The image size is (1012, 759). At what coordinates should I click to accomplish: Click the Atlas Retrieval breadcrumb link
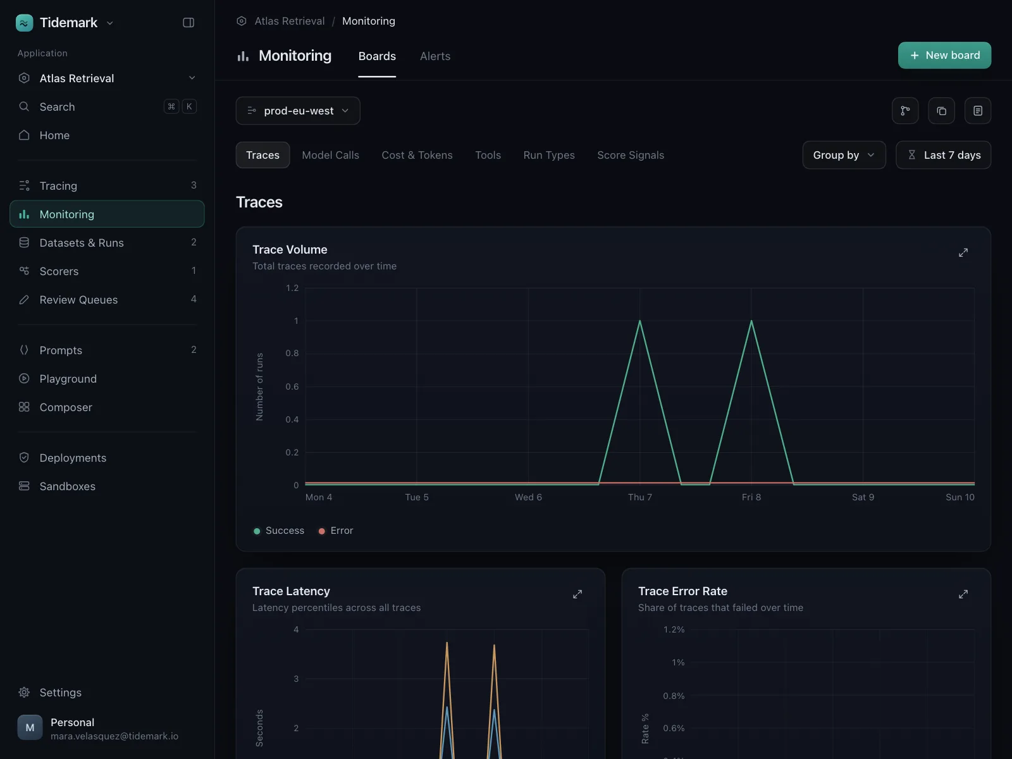(x=290, y=21)
